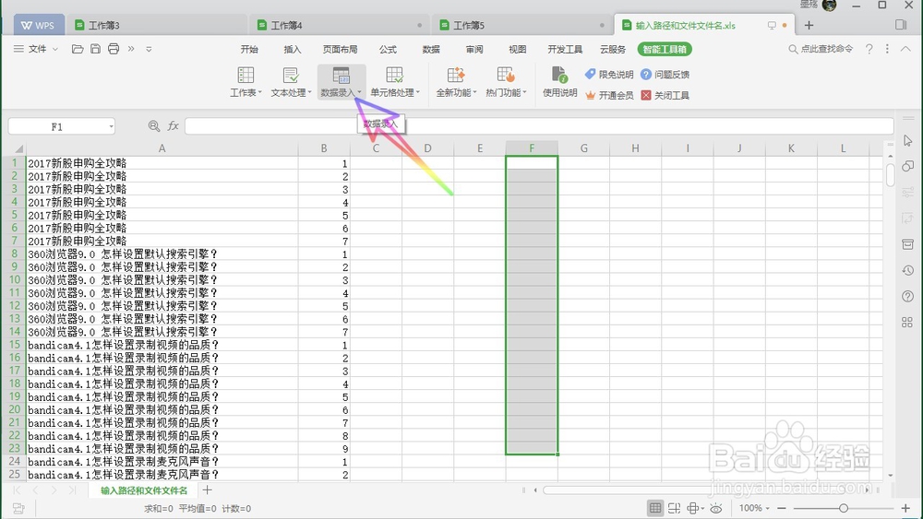923x519 pixels.
Task: Open the 公式 ribbon tab
Action: pos(388,50)
